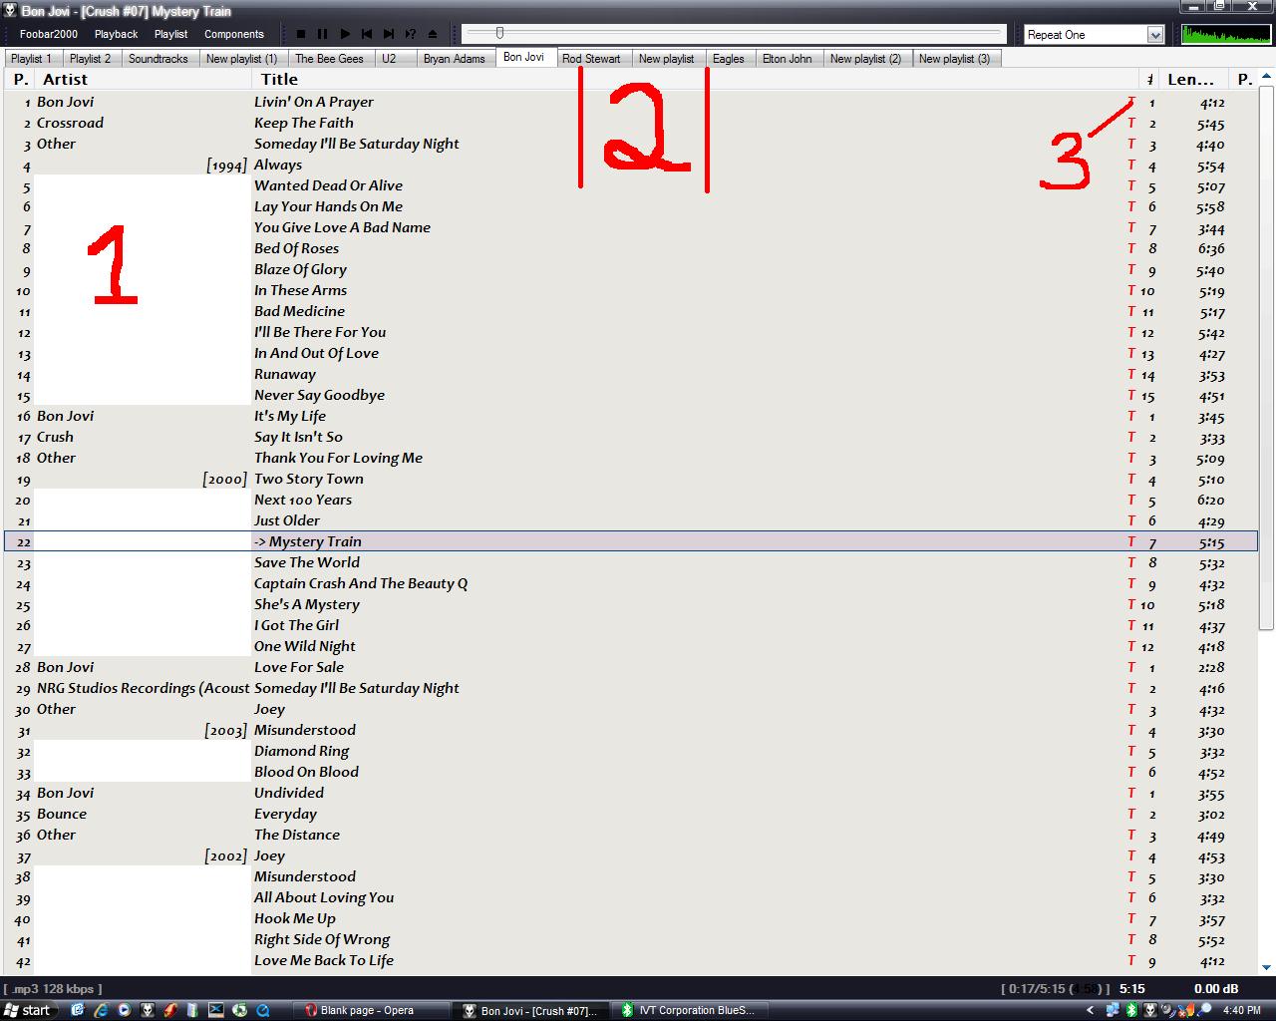
Task: Switch to the Playlist 2 tab
Action: pyautogui.click(x=91, y=59)
